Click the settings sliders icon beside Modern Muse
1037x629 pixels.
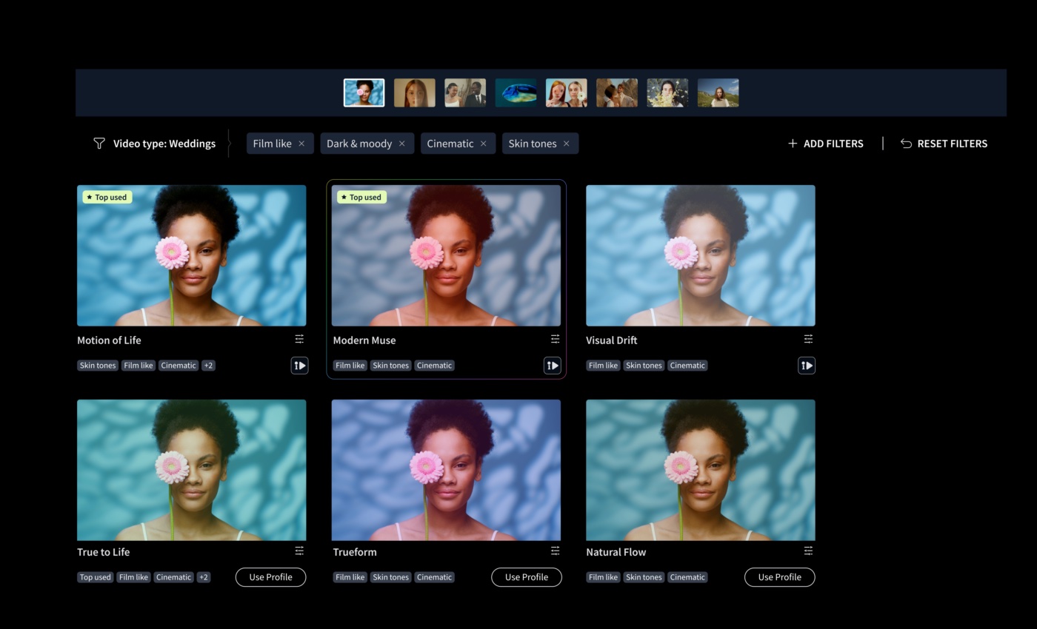pyautogui.click(x=555, y=339)
